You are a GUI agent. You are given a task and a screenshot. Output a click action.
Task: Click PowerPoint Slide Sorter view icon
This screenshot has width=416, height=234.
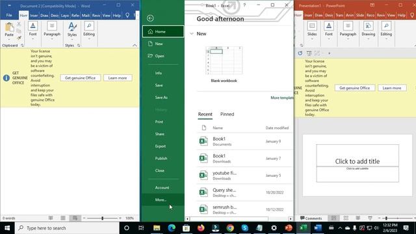[346, 218]
